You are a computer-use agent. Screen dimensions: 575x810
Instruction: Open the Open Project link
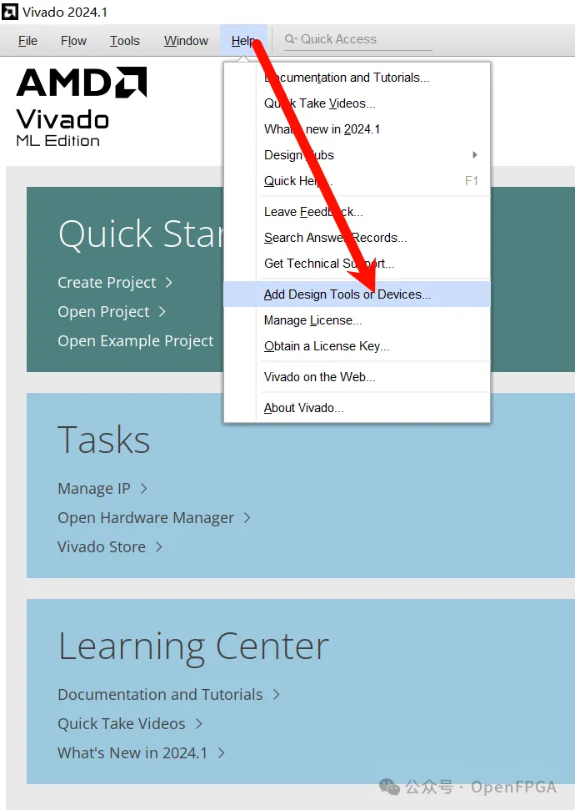click(104, 312)
